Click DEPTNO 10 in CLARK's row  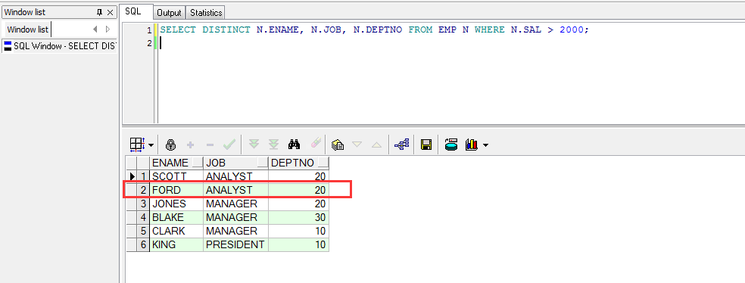coord(299,232)
